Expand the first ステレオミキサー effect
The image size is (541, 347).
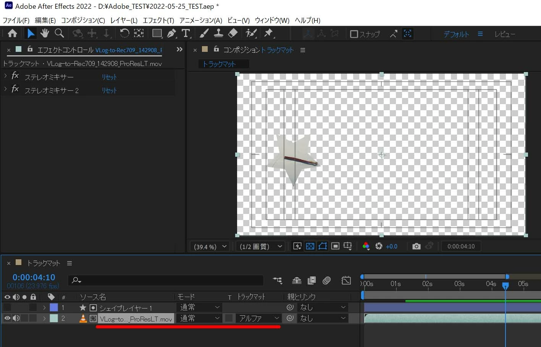5,76
